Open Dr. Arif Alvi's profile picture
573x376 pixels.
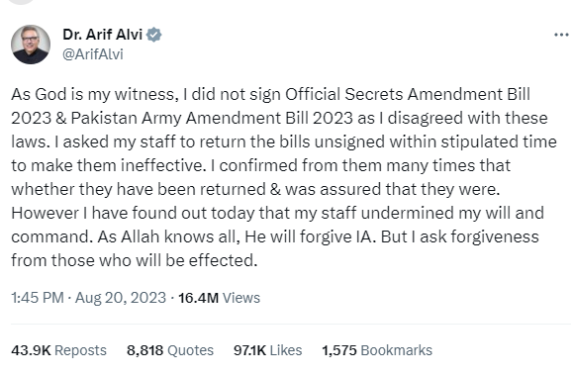tap(31, 45)
